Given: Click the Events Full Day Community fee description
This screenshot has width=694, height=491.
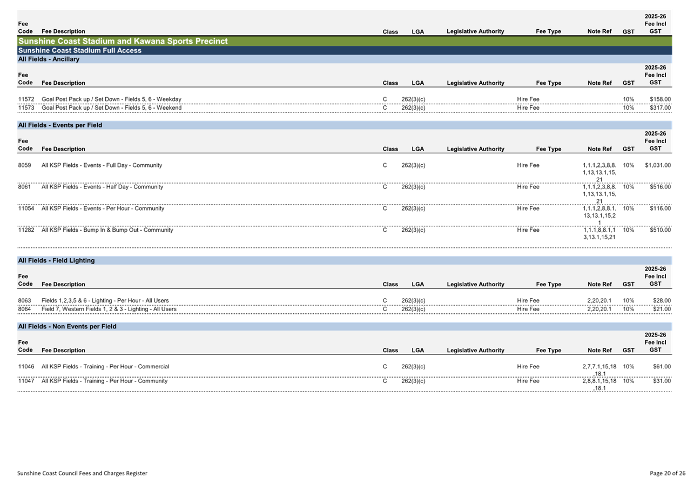Looking at the screenshot, I should (x=102, y=165).
